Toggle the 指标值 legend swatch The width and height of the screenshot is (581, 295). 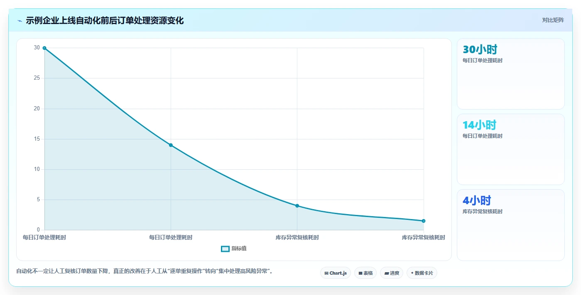[x=225, y=249]
